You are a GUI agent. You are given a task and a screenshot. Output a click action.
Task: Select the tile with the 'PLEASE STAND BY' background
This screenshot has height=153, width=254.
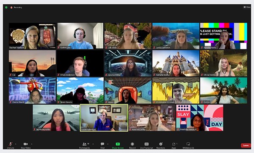coord(224,36)
